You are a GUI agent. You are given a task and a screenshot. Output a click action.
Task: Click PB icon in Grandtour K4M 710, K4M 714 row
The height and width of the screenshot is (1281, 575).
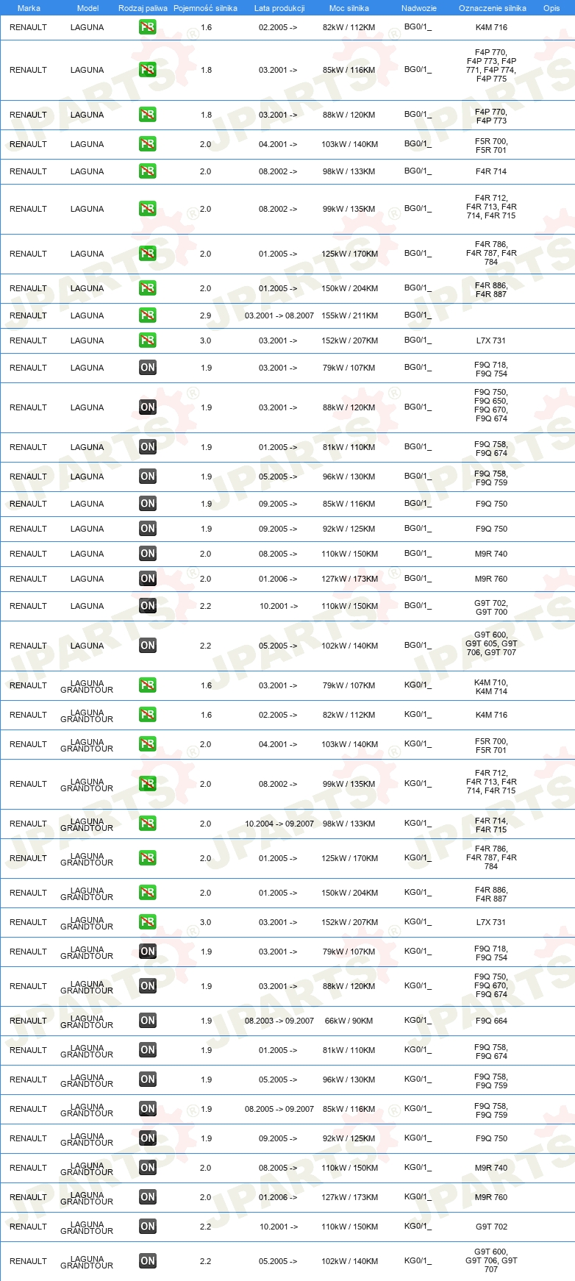pyautogui.click(x=148, y=685)
